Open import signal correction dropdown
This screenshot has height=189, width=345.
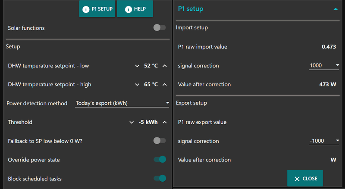click(x=325, y=66)
